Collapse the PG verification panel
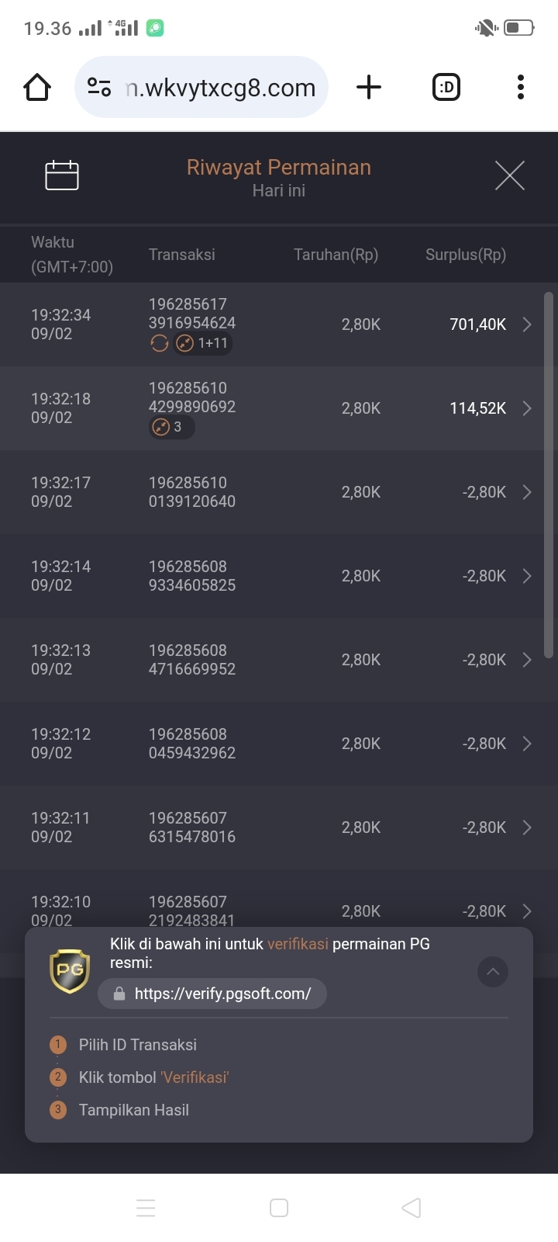 [493, 972]
